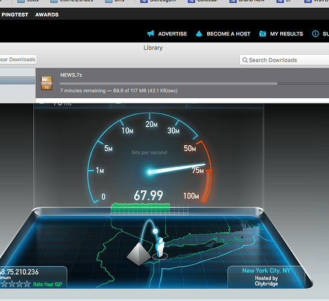
Task: Click the NEWS.7z download progress bar
Action: click(194, 84)
